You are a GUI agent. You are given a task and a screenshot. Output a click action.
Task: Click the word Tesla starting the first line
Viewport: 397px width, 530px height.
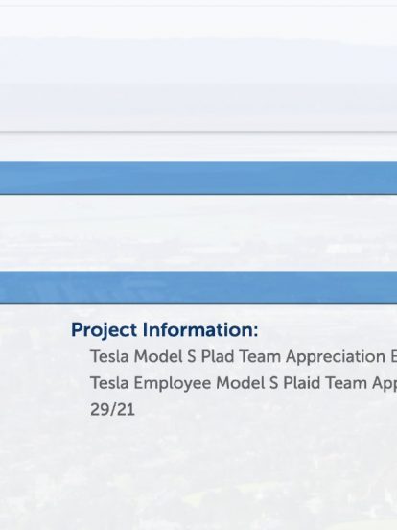[x=109, y=356]
